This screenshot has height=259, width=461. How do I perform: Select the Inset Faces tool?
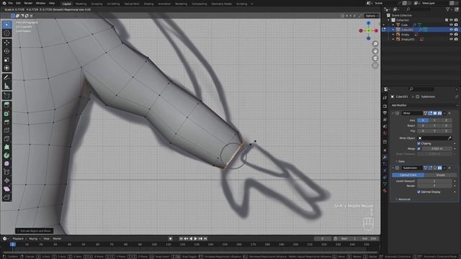click(x=6, y=114)
